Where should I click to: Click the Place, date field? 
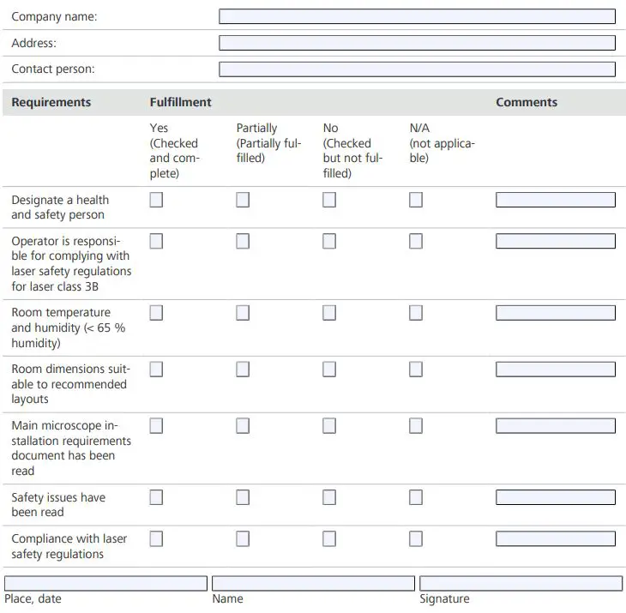(105, 583)
